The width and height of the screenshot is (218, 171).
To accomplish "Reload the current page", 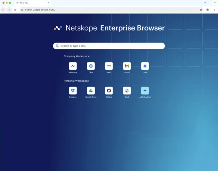I will coord(15,10).
